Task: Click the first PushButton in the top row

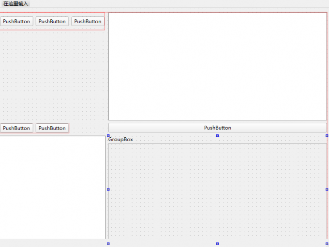Action: pyautogui.click(x=16, y=21)
